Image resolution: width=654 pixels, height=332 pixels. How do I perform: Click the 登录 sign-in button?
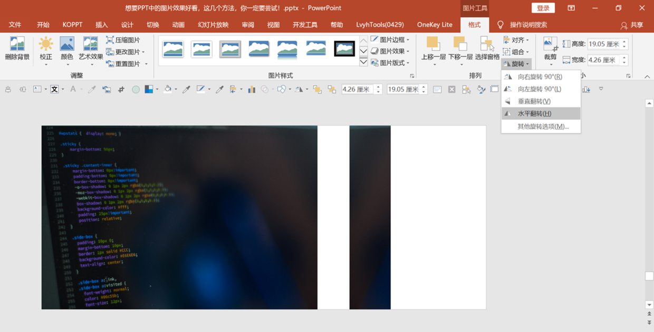pyautogui.click(x=543, y=8)
